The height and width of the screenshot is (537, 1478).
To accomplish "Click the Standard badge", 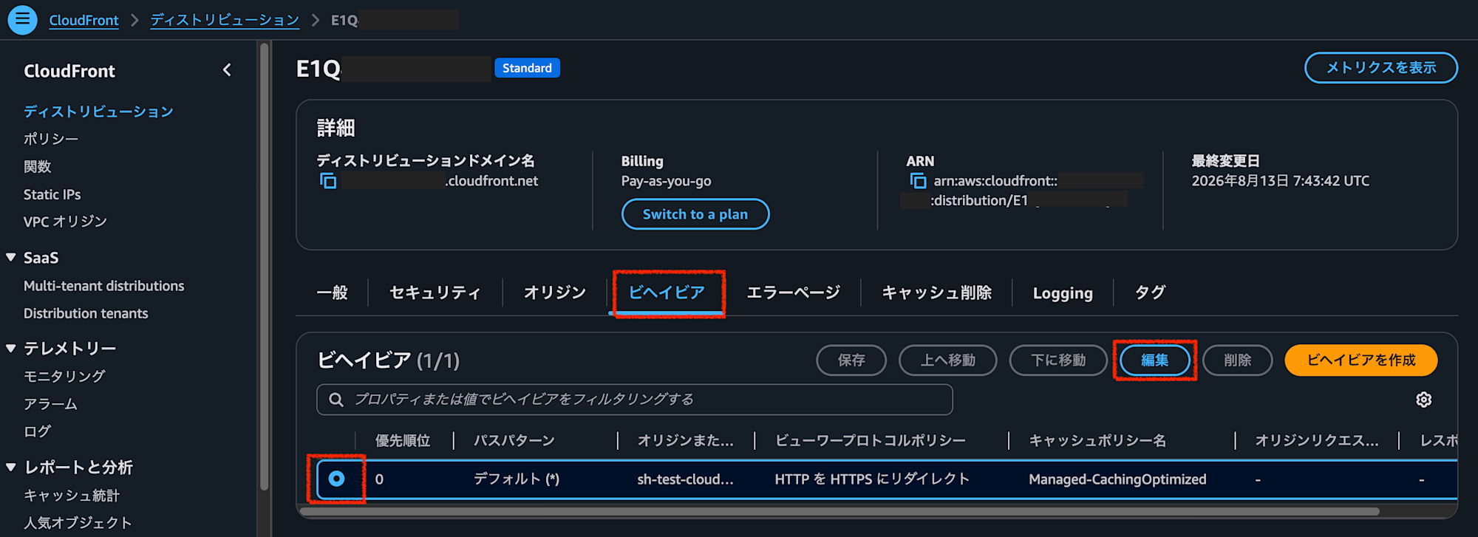I will (x=527, y=68).
